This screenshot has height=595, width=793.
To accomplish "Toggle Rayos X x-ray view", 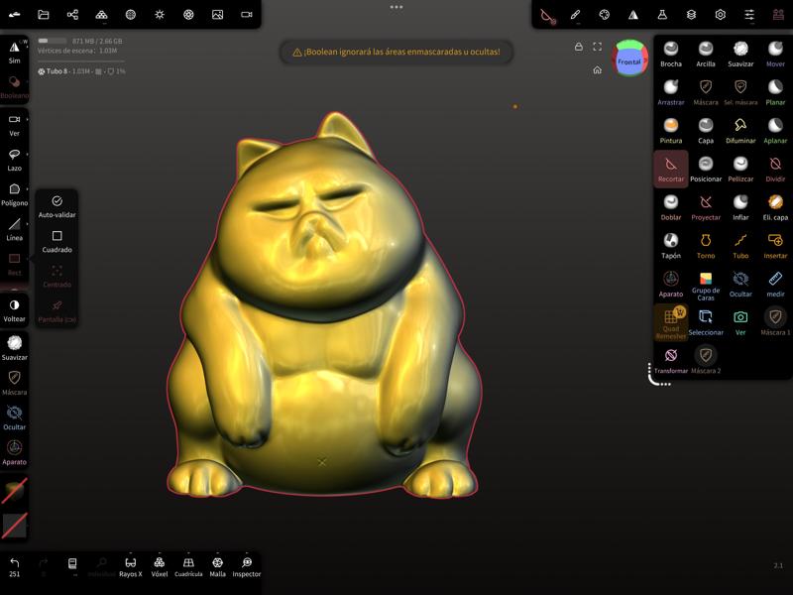I will [131, 566].
